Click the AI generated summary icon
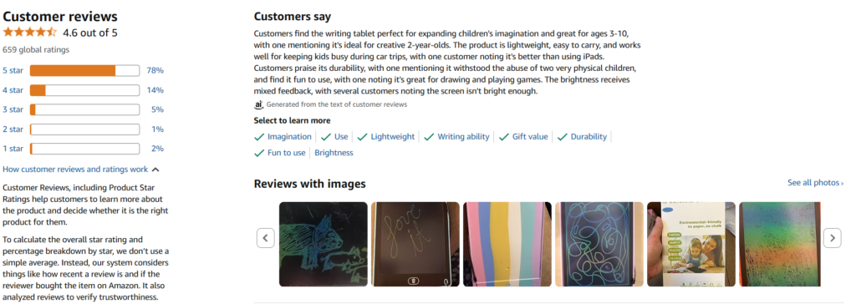This screenshot has height=304, width=856. (259, 104)
